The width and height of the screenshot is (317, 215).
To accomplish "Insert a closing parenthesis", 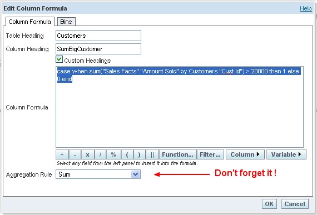I will pyautogui.click(x=139, y=154).
